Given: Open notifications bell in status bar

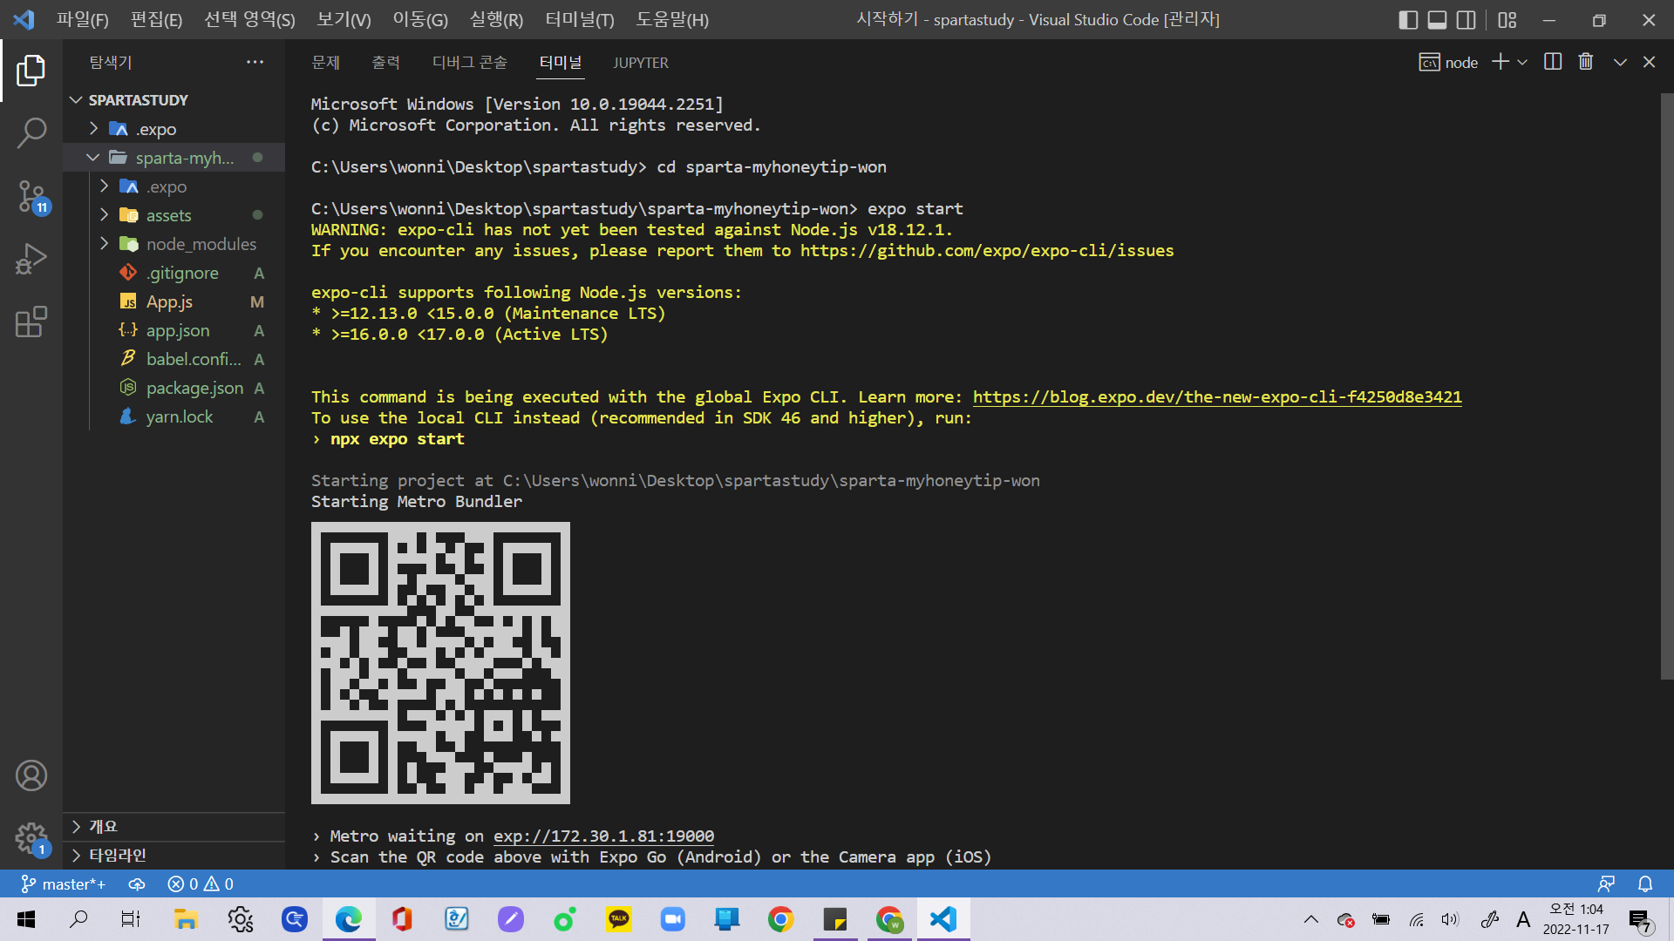Looking at the screenshot, I should [1645, 884].
